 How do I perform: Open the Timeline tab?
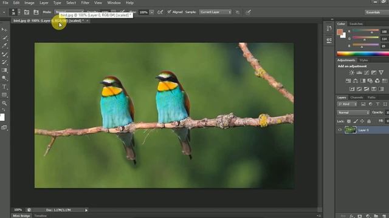(40, 216)
